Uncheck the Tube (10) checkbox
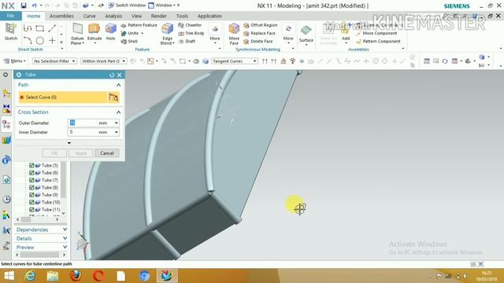 31,202
